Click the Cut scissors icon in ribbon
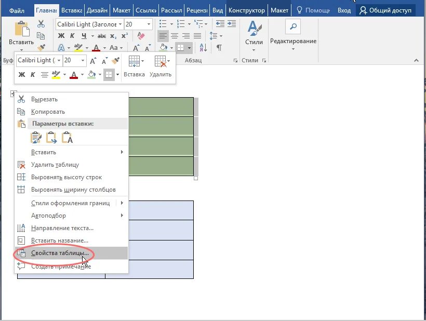 pyautogui.click(x=41, y=24)
